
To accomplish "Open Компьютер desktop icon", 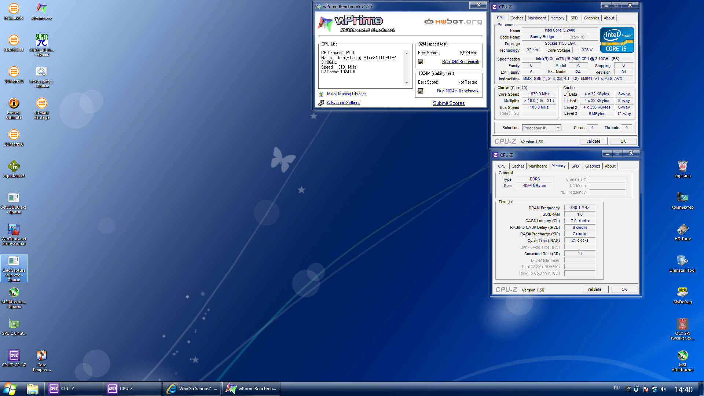I will point(682,200).
